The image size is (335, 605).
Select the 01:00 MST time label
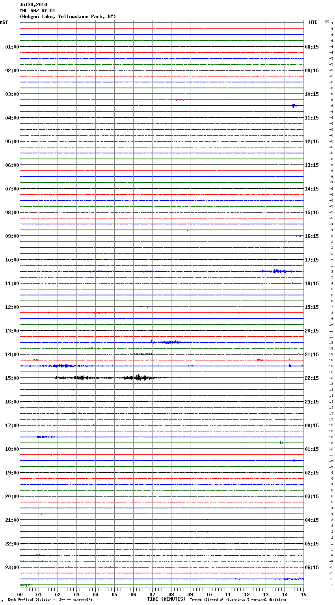coord(12,47)
